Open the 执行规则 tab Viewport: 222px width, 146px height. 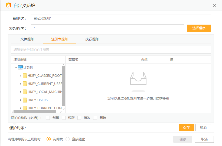[92, 39]
